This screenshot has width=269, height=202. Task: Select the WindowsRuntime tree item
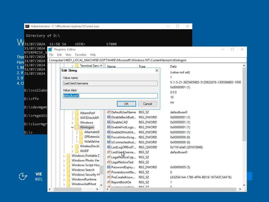tap(84, 179)
